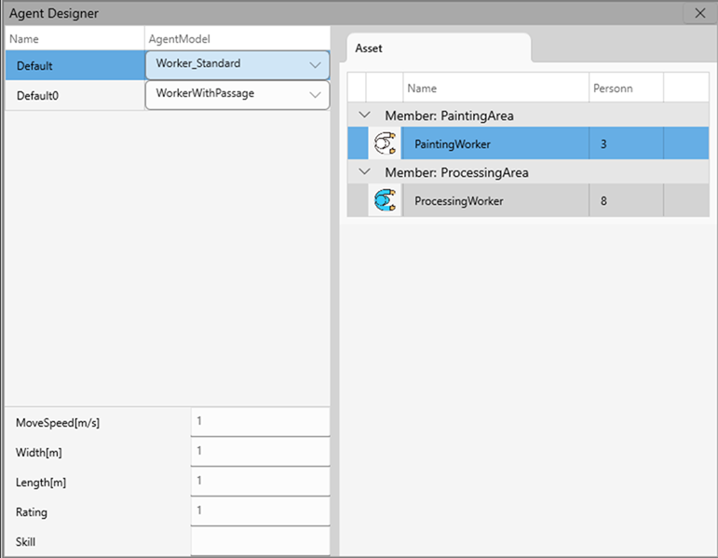Click the MoveSpeed[m/s] value field

260,422
